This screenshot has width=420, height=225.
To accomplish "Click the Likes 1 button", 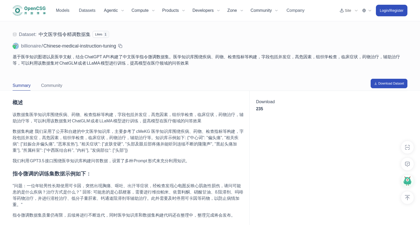I will coord(101,34).
